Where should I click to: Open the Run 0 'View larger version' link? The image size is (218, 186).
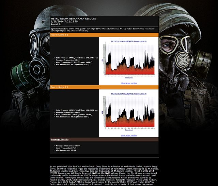point(129,83)
